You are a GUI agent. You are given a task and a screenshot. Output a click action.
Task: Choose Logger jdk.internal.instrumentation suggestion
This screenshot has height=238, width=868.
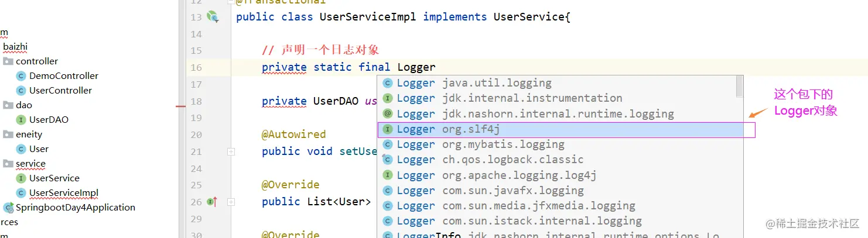(560, 98)
